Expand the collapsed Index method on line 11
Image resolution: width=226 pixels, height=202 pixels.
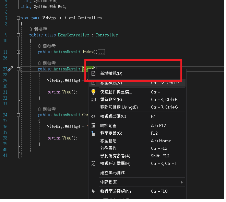(x=18, y=52)
